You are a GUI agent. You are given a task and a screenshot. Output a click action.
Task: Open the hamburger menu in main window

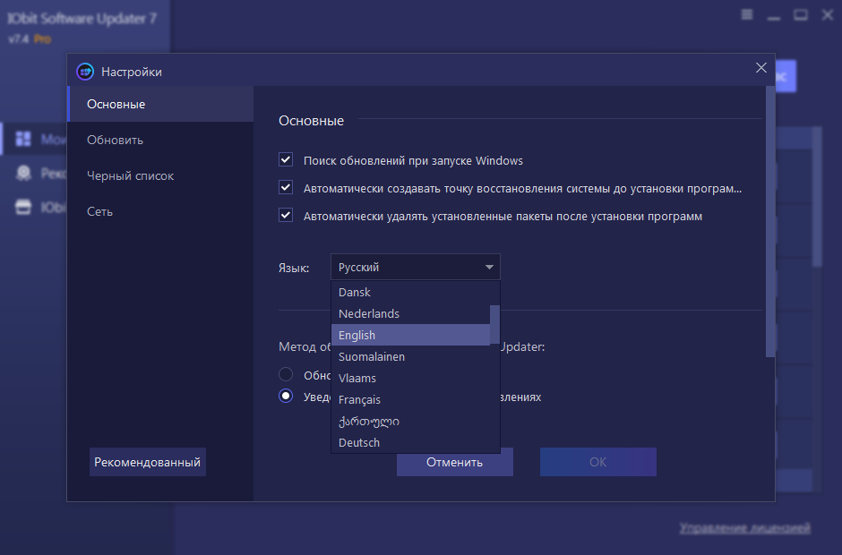click(x=747, y=15)
